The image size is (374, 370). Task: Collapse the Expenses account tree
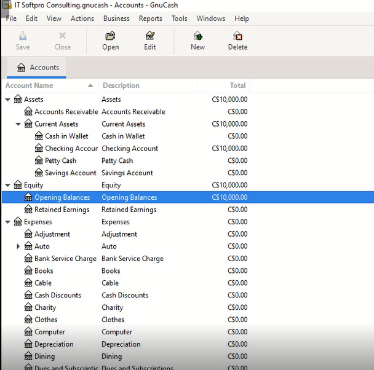8,222
